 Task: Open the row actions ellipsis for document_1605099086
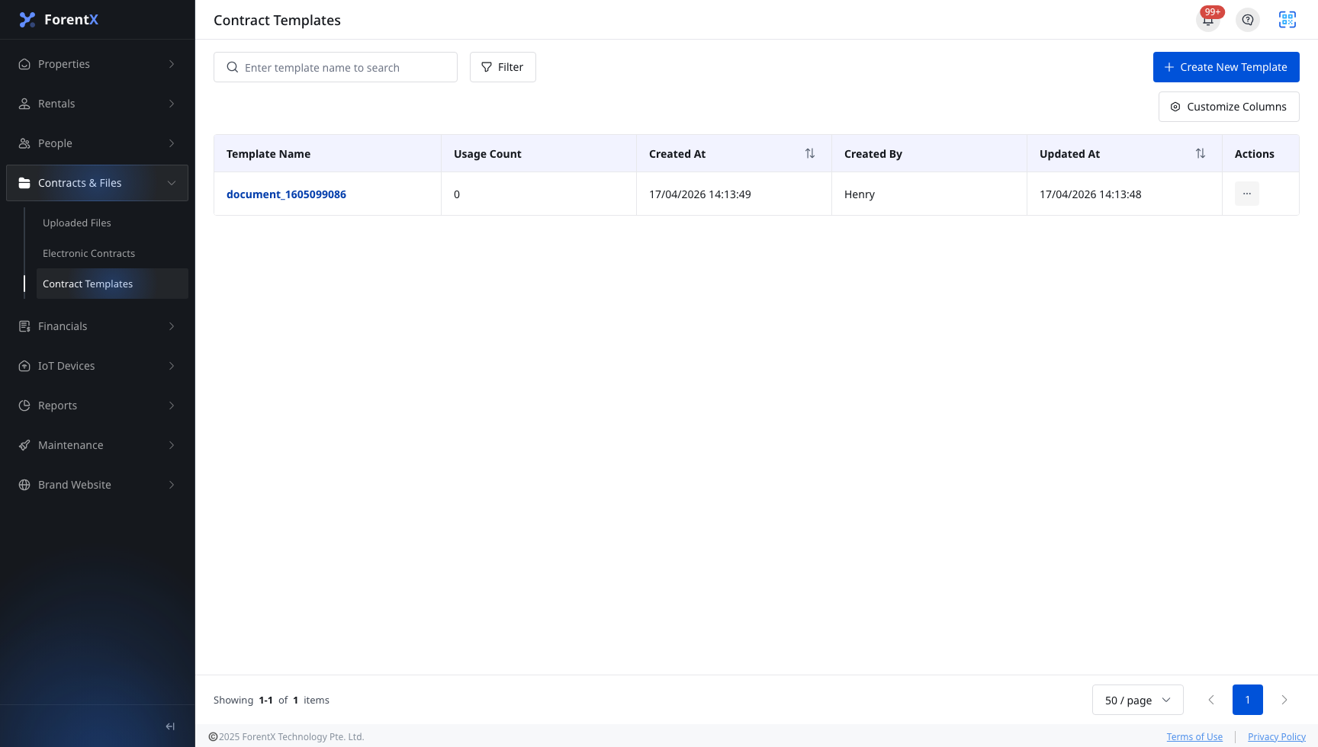[x=1247, y=194]
